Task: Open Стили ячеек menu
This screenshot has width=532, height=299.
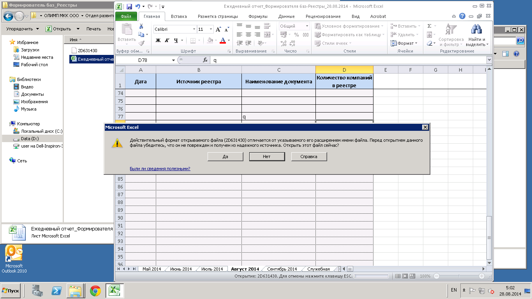Action: (333, 43)
